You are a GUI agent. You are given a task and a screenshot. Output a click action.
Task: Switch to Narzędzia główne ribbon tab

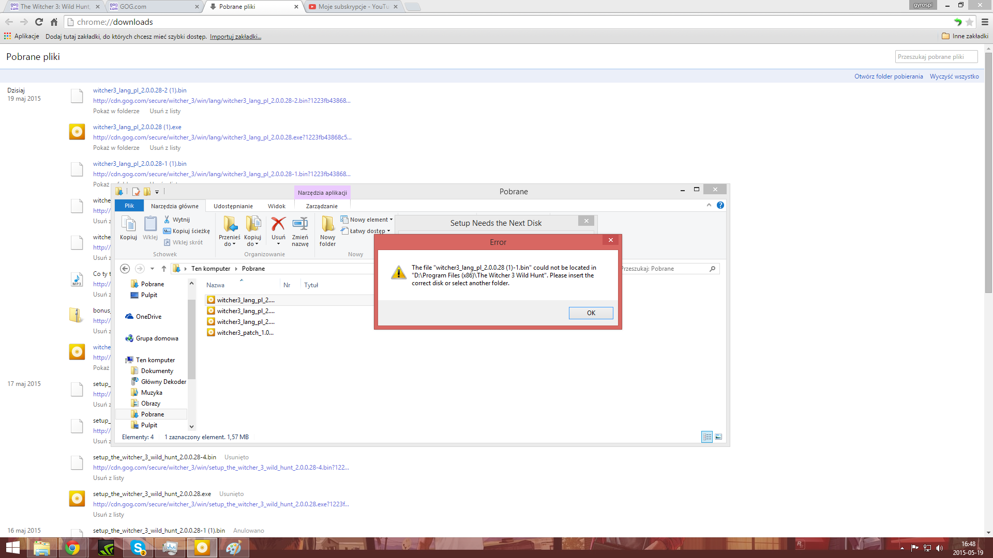(x=175, y=206)
